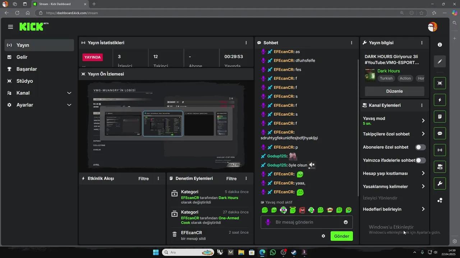This screenshot has width=460, height=258.
Task: Open Hedefleri belirleyin options
Action: coord(394,209)
